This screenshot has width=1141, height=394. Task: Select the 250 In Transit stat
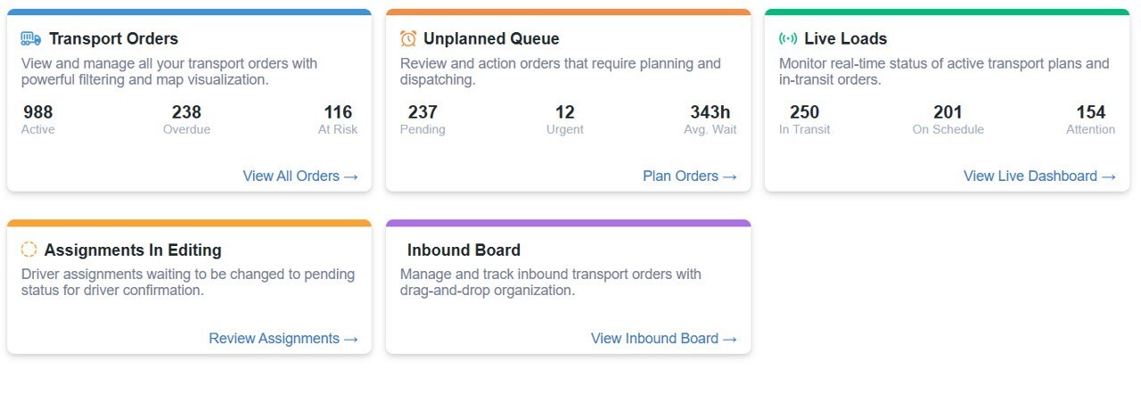click(x=804, y=119)
